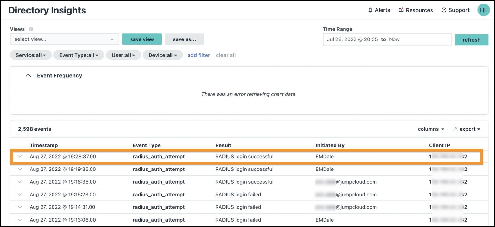
Task: Click the HF account avatar
Action: pos(483,10)
